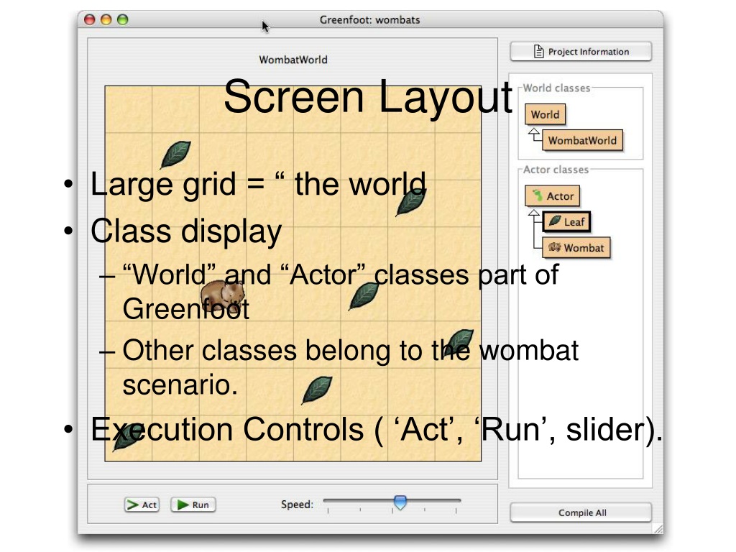This screenshot has width=736, height=552.
Task: Close the Greenfoot window with the red button
Action: (x=89, y=19)
